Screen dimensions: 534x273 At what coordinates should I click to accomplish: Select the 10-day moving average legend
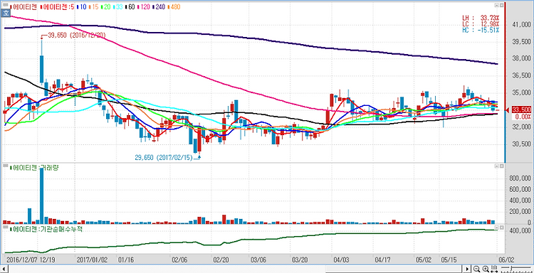click(81, 7)
